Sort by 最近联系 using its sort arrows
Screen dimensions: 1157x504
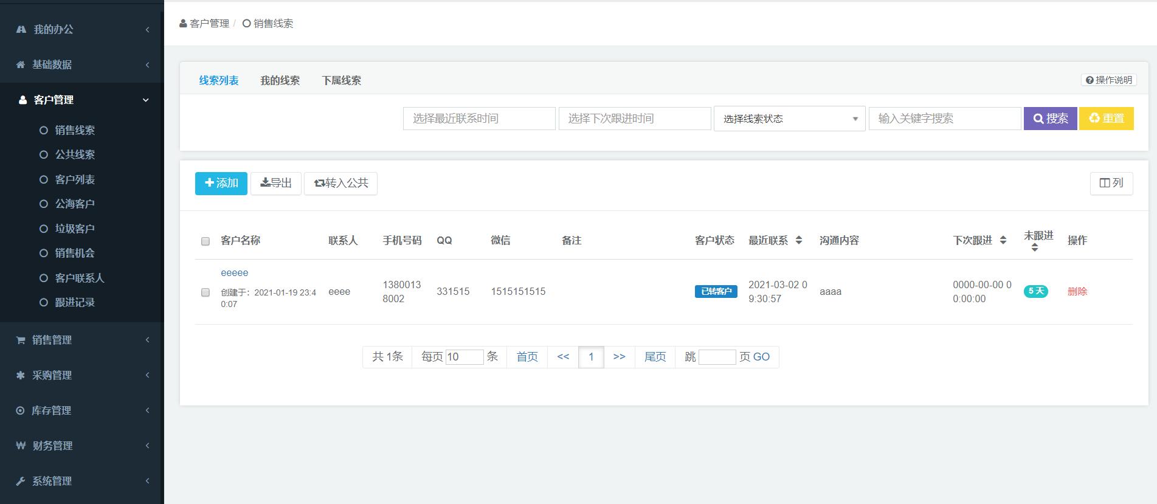click(799, 240)
